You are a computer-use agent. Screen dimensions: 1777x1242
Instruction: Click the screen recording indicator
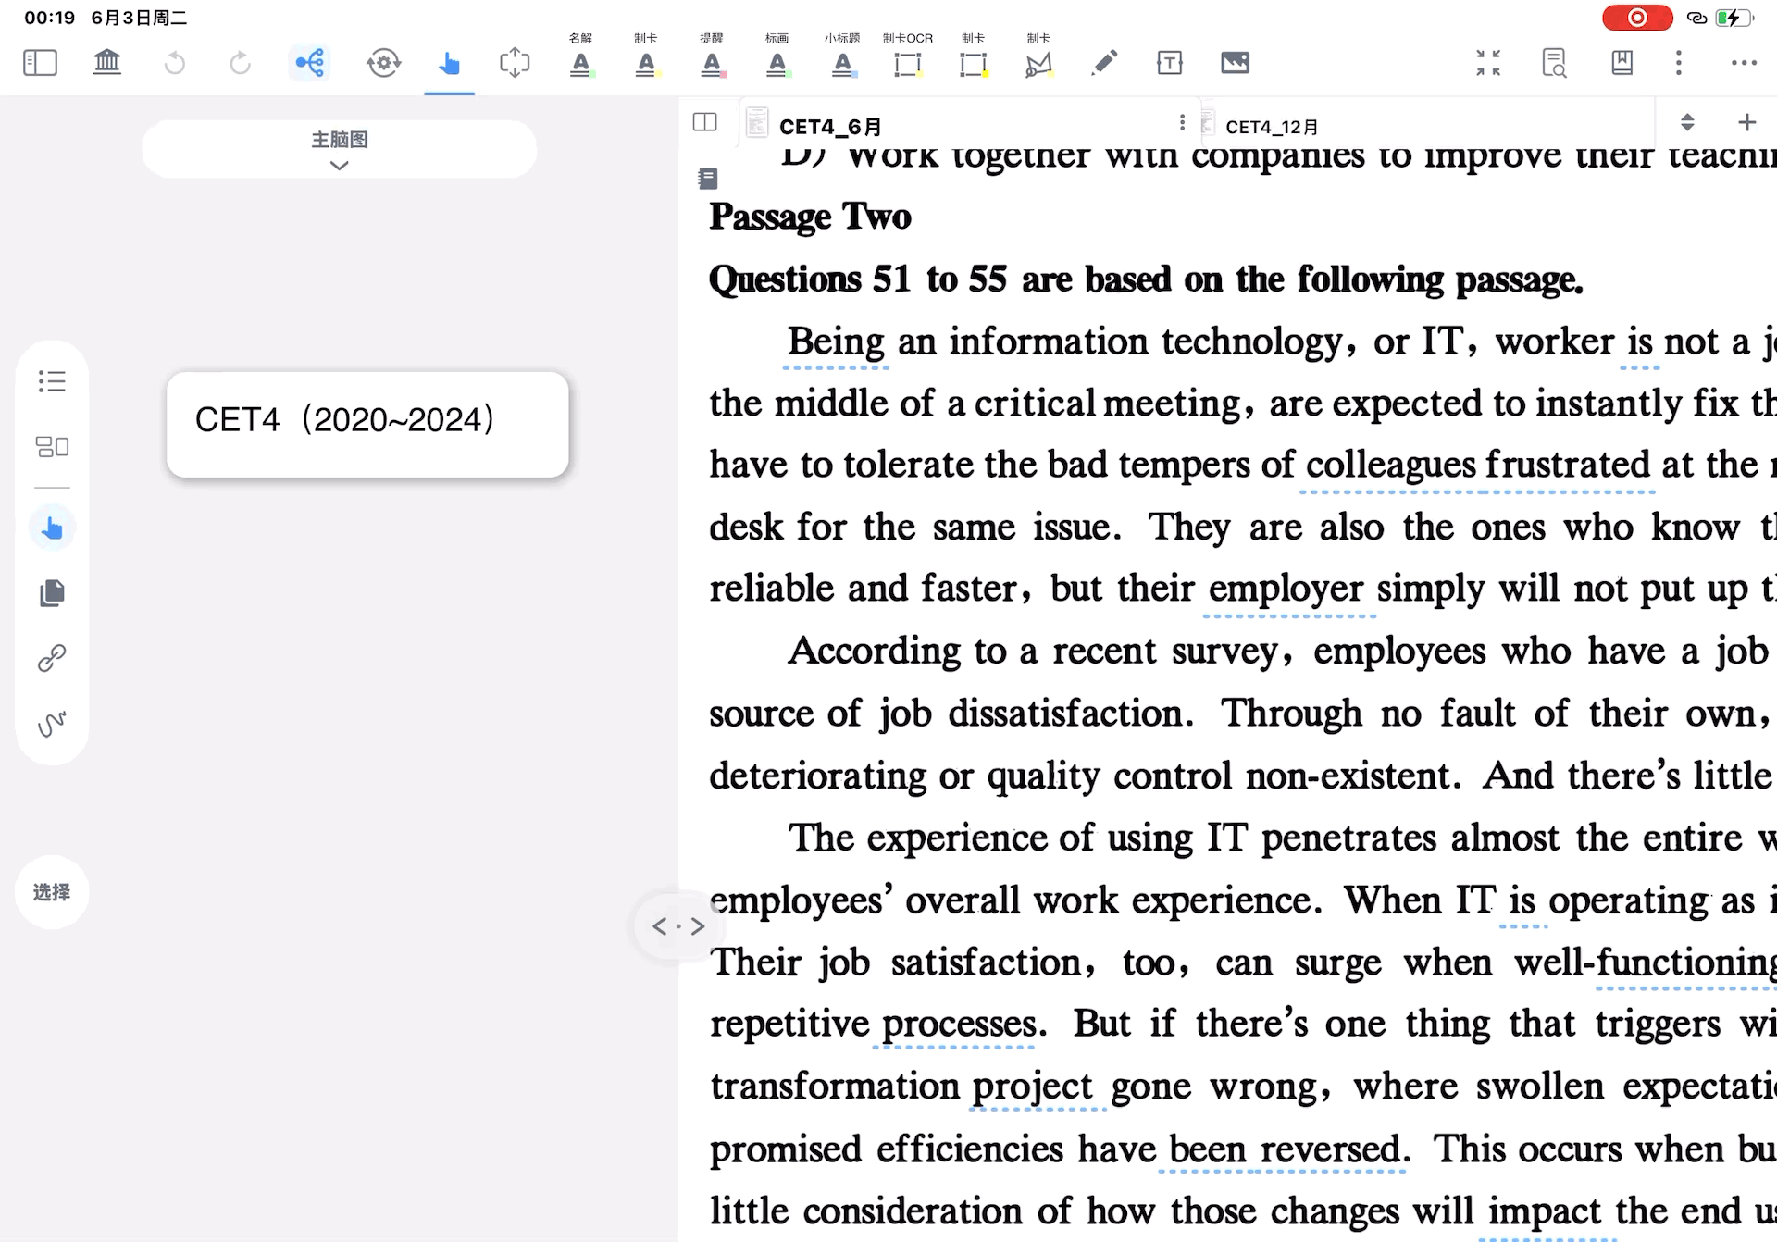1637,18
